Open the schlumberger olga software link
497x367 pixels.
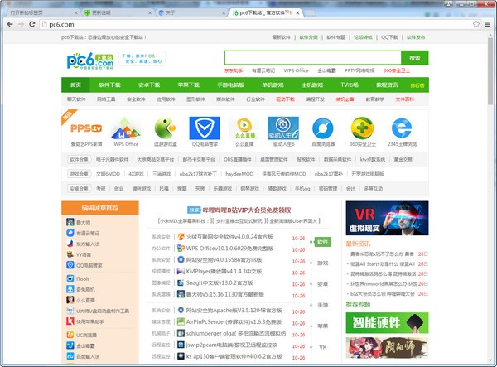point(236,333)
